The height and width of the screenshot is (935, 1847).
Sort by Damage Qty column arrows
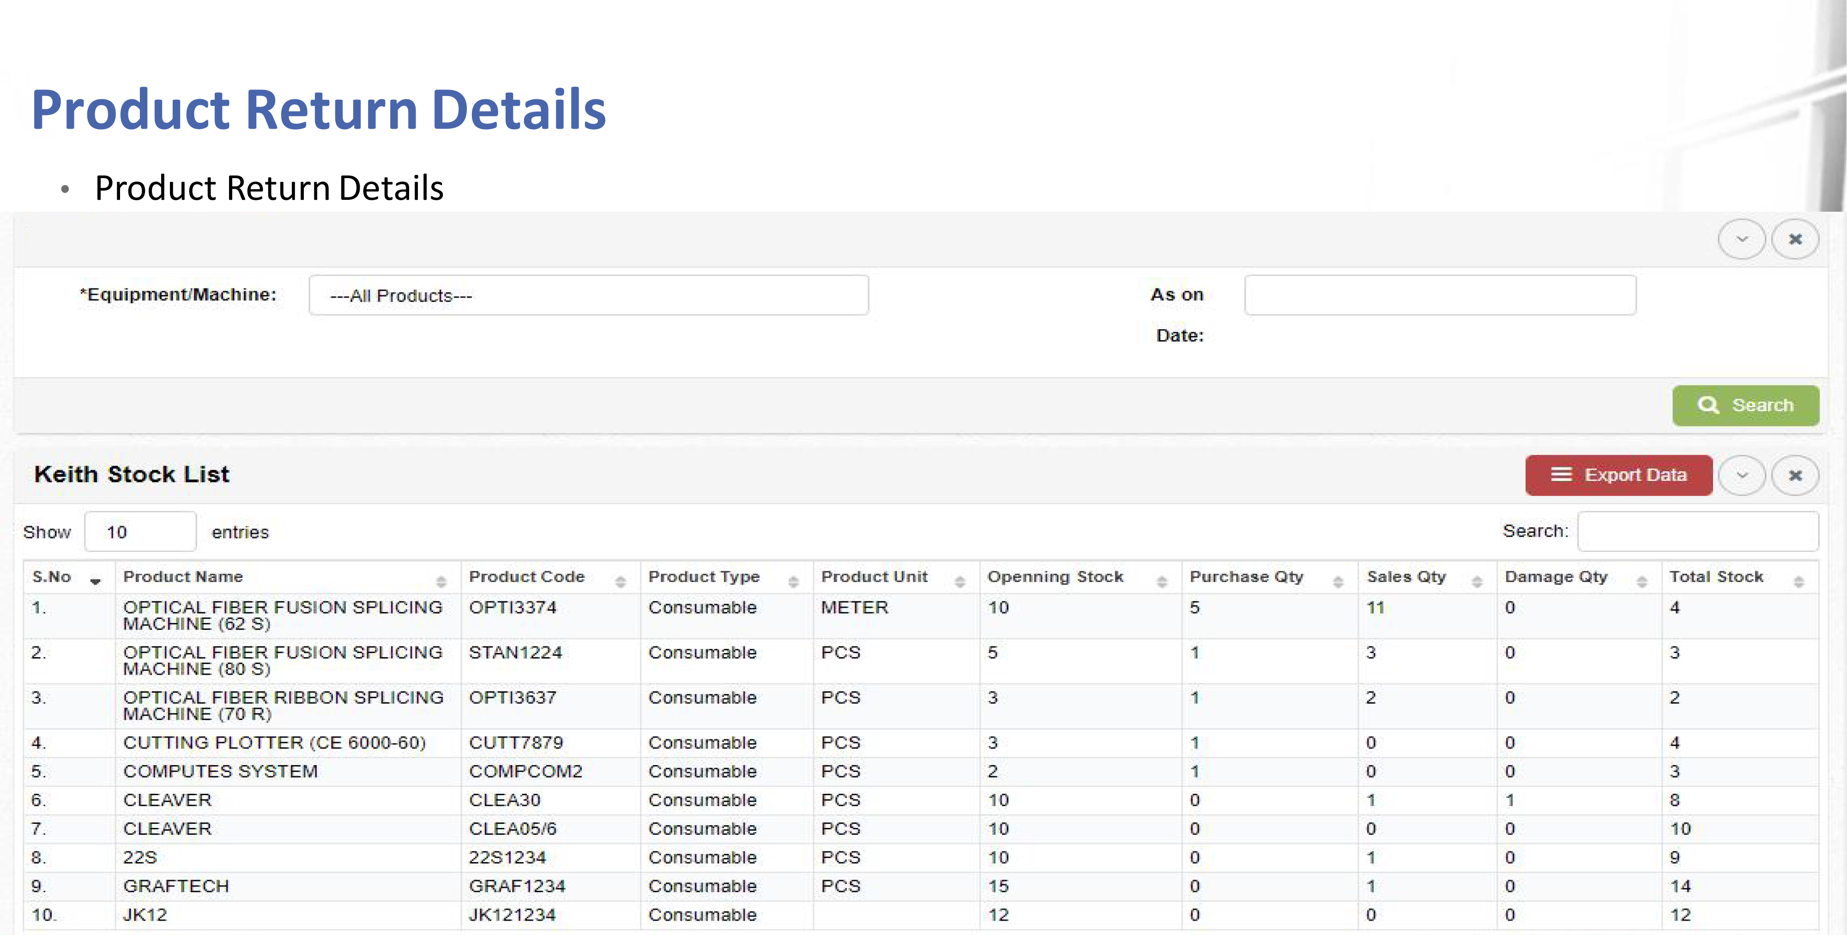point(1641,582)
